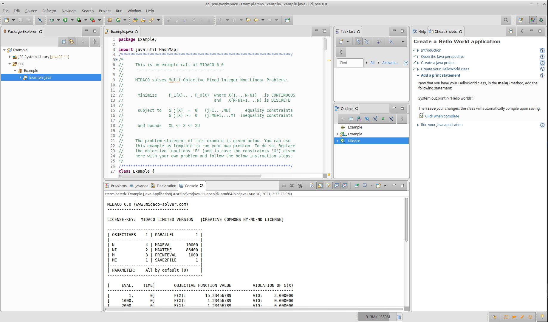Click Collapse All in Package Explorer
Image resolution: width=548 pixels, height=322 pixels.
[64, 42]
